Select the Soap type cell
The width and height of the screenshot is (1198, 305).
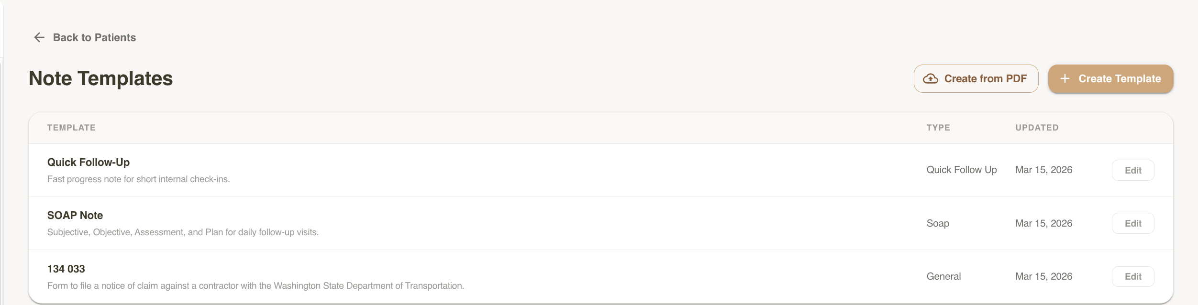point(938,223)
